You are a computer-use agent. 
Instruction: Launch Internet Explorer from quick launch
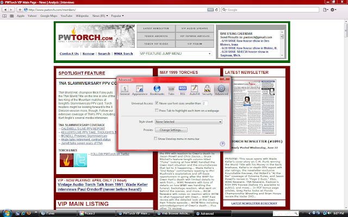[x=23, y=213]
